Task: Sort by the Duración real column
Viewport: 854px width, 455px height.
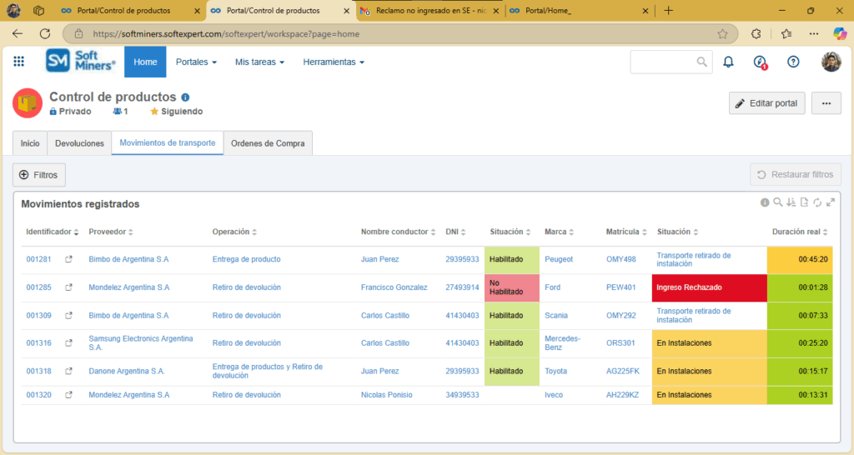Action: [801, 232]
